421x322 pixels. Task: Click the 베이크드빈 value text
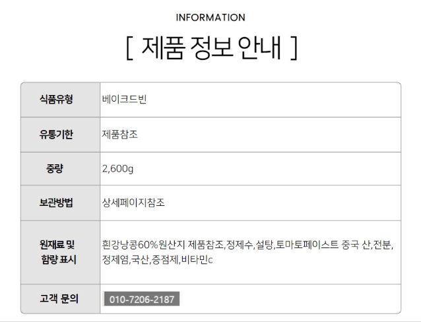tap(124, 100)
